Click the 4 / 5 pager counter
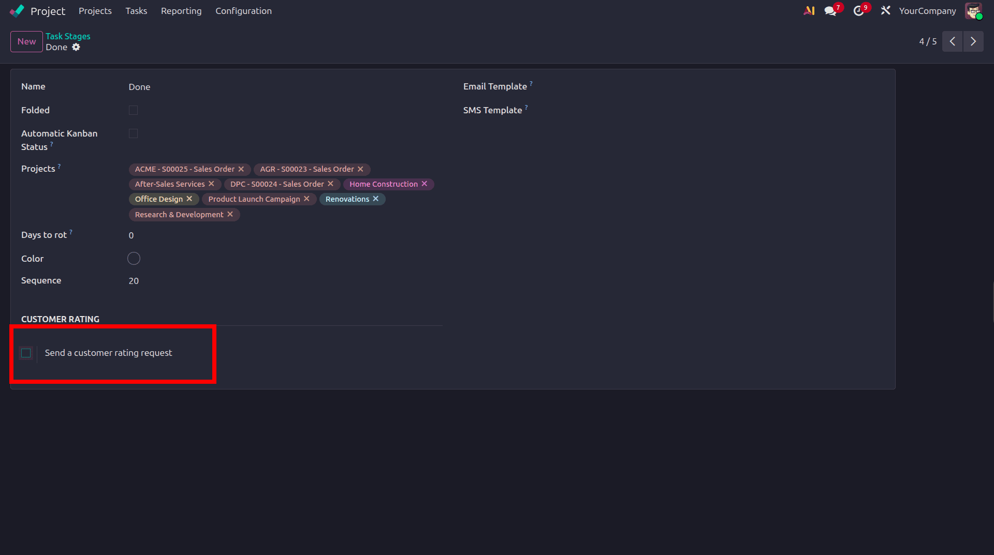994x555 pixels. [928, 41]
